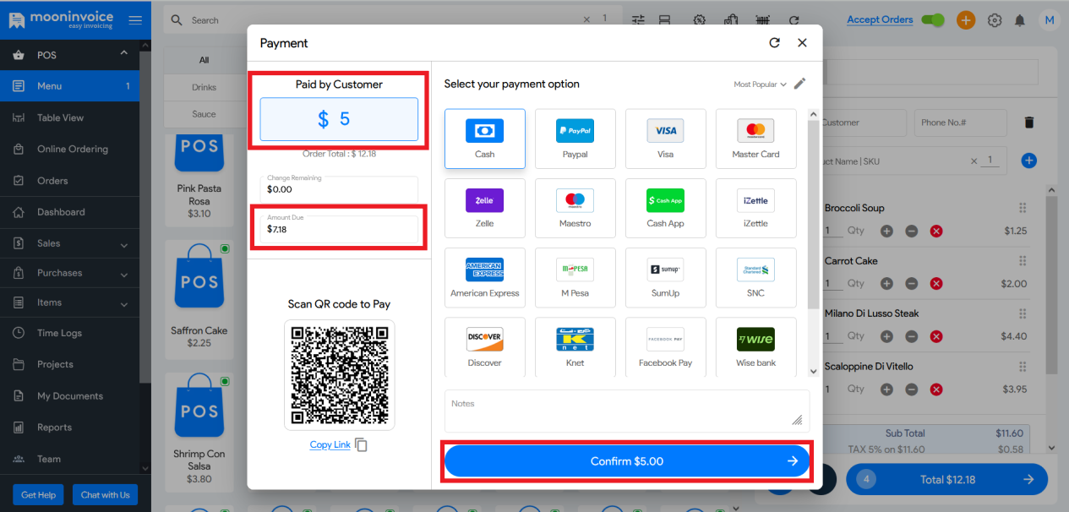Toggle the Accept Orders switch
This screenshot has width=1069, height=512.
point(933,20)
